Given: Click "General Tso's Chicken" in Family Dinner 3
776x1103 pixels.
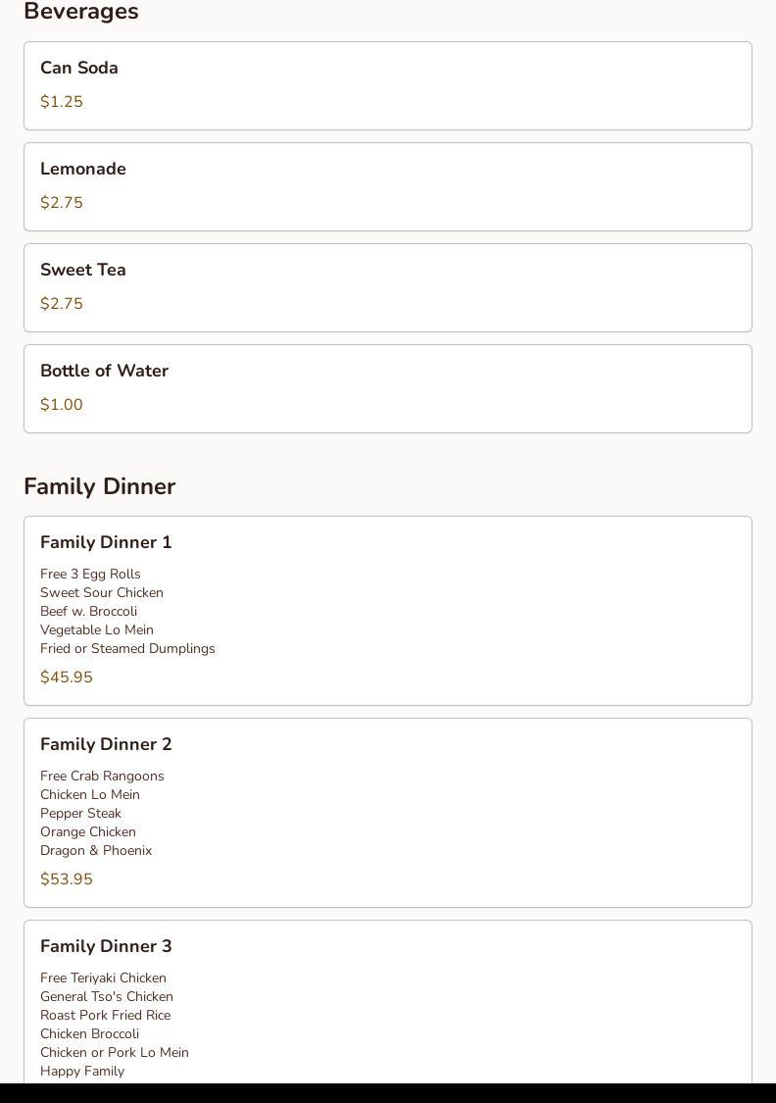Looking at the screenshot, I should (107, 997).
